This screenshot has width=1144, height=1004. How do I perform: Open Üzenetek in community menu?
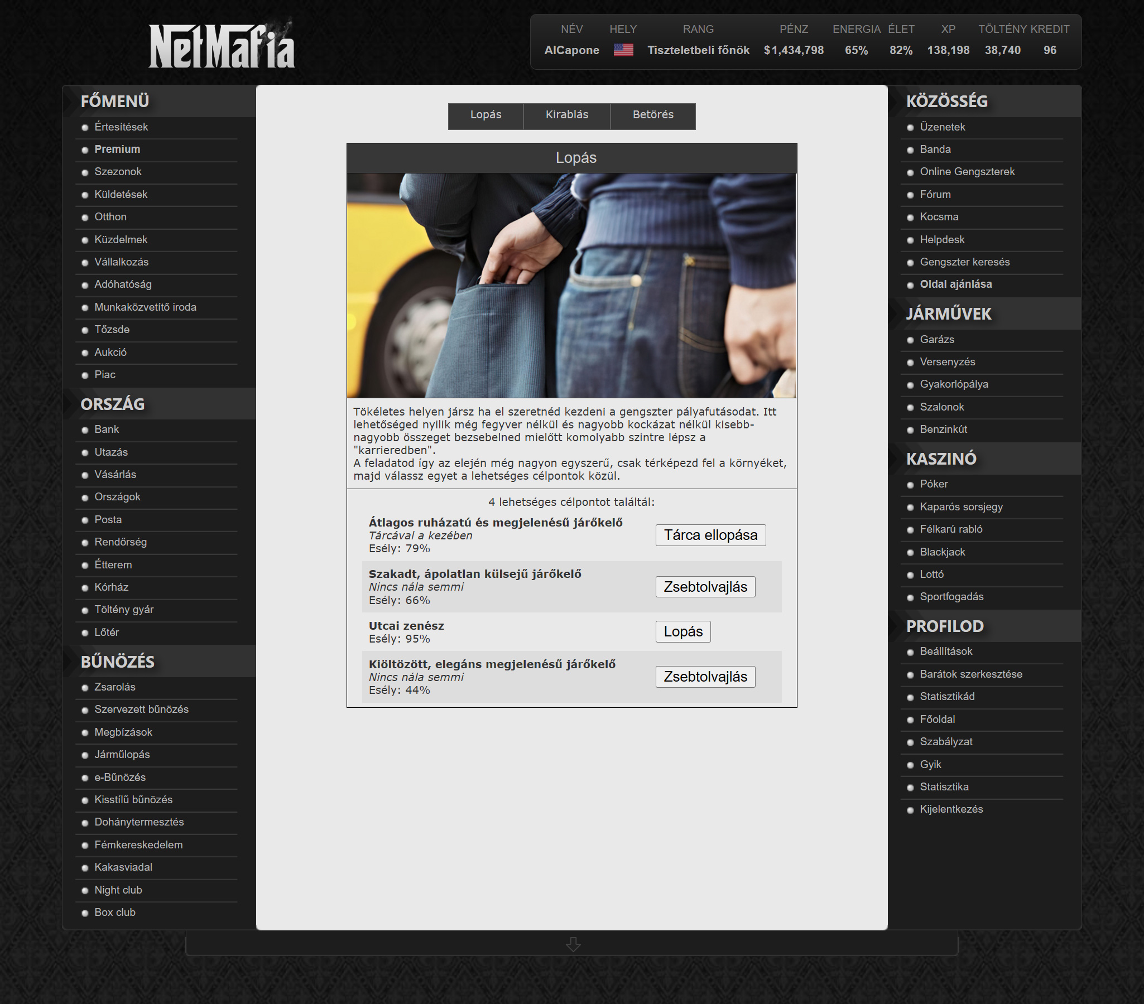coord(942,127)
